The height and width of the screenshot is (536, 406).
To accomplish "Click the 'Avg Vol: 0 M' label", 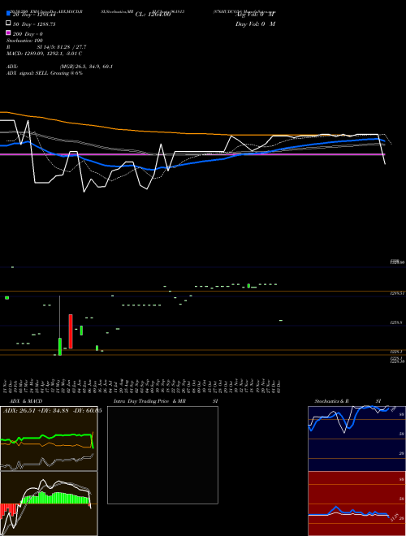I will coord(255,15).
